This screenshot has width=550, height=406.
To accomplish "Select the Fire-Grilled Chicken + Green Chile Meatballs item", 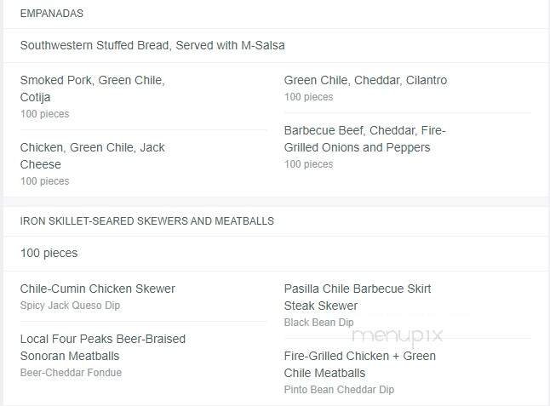I will point(359,364).
